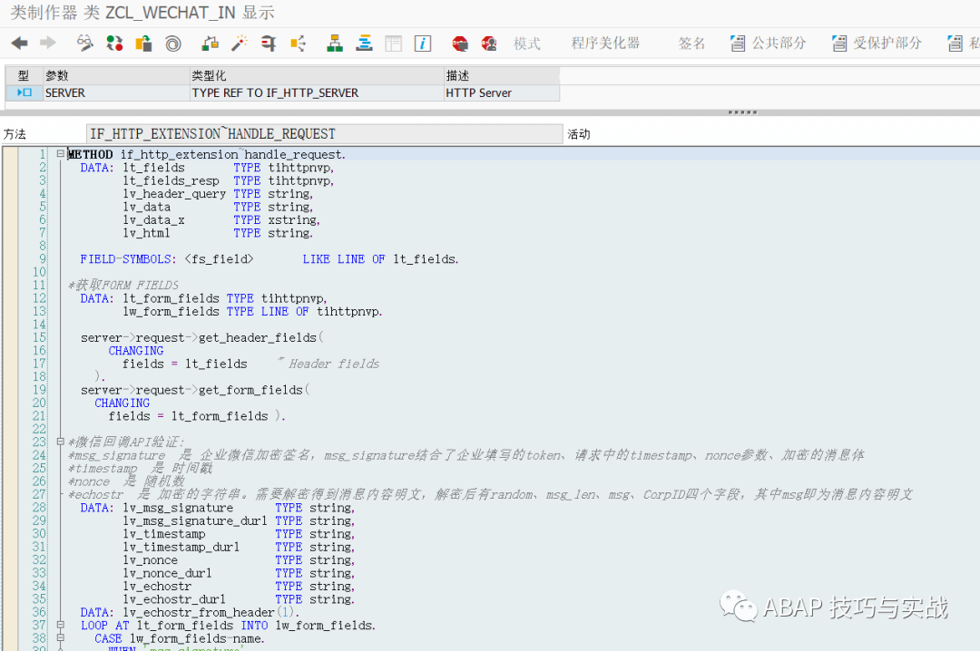Toggle Display/Change mode (glasses and pencil icon)
The height and width of the screenshot is (651, 980).
[x=84, y=44]
